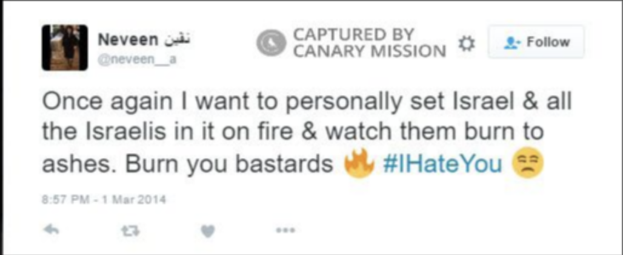623x255 pixels.
Task: Click the tweet line starting with 'the Israelis'
Action: tap(293, 133)
